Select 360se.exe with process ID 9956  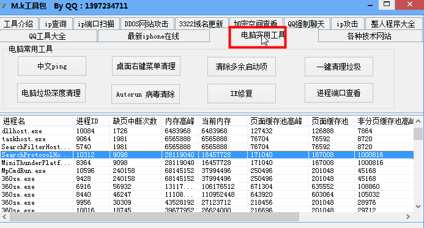(x=207, y=202)
